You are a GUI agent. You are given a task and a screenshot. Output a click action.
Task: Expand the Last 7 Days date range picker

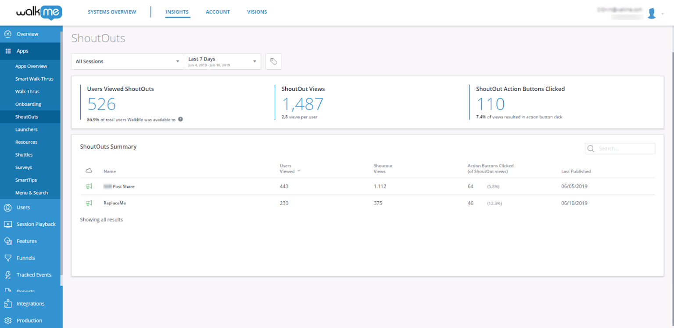point(222,61)
